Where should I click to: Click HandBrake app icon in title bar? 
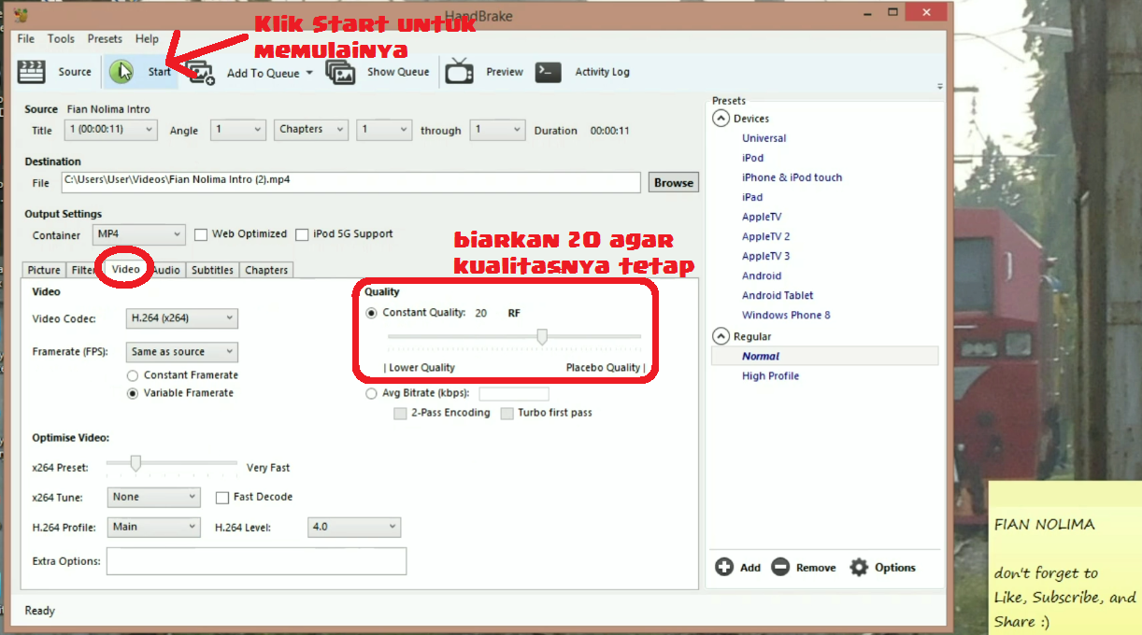(x=19, y=15)
